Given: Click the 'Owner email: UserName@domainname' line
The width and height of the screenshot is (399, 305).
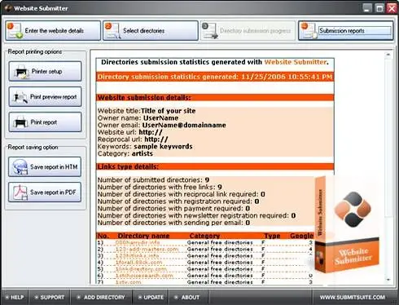Looking at the screenshot, I should click(x=162, y=126).
